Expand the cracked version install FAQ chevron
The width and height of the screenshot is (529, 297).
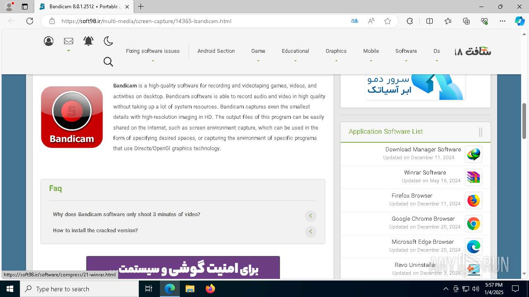click(x=311, y=232)
